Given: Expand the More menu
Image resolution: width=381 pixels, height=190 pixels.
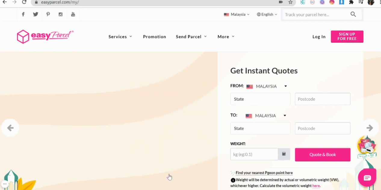Looking at the screenshot, I should click(226, 37).
